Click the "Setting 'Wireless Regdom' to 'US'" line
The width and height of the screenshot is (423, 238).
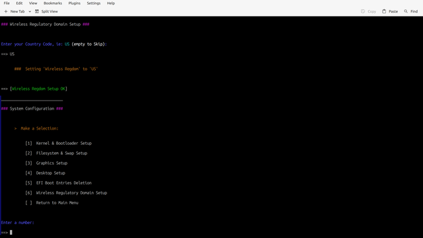point(56,69)
